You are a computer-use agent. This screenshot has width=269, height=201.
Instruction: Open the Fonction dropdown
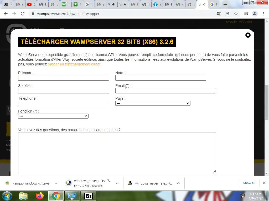[x=53, y=116]
